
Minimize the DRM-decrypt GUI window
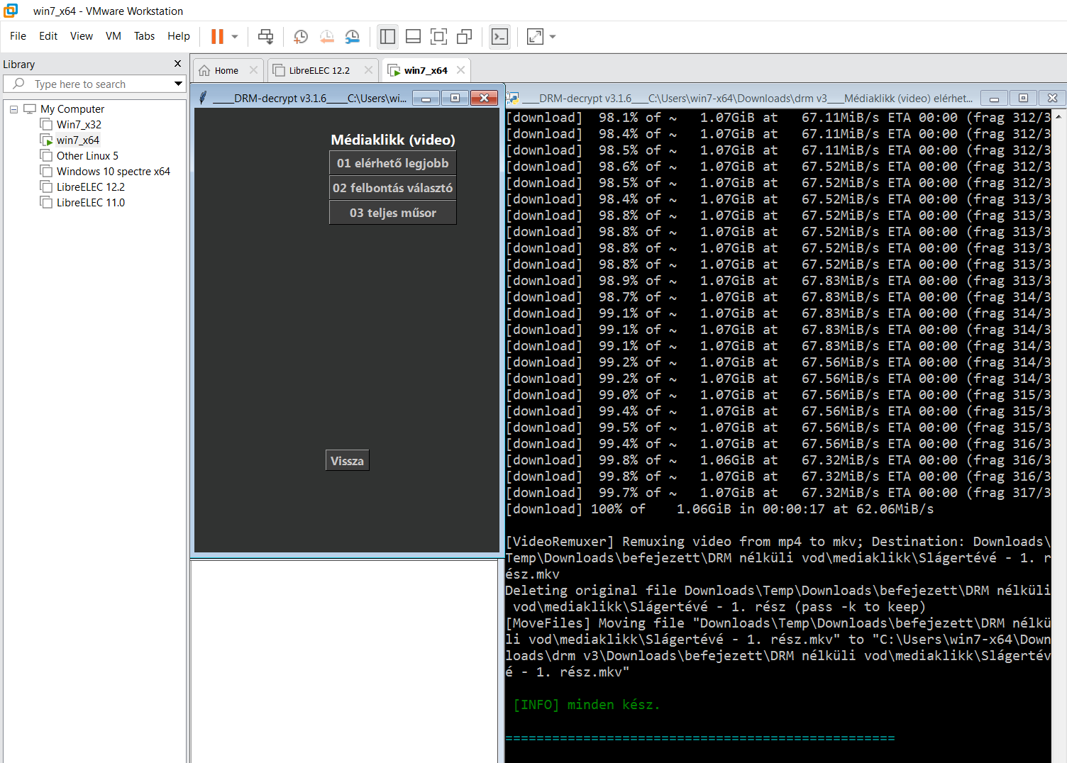[x=426, y=99]
